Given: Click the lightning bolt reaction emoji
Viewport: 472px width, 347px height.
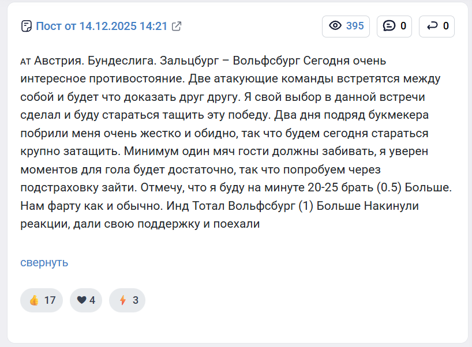Looking at the screenshot, I should tap(122, 300).
